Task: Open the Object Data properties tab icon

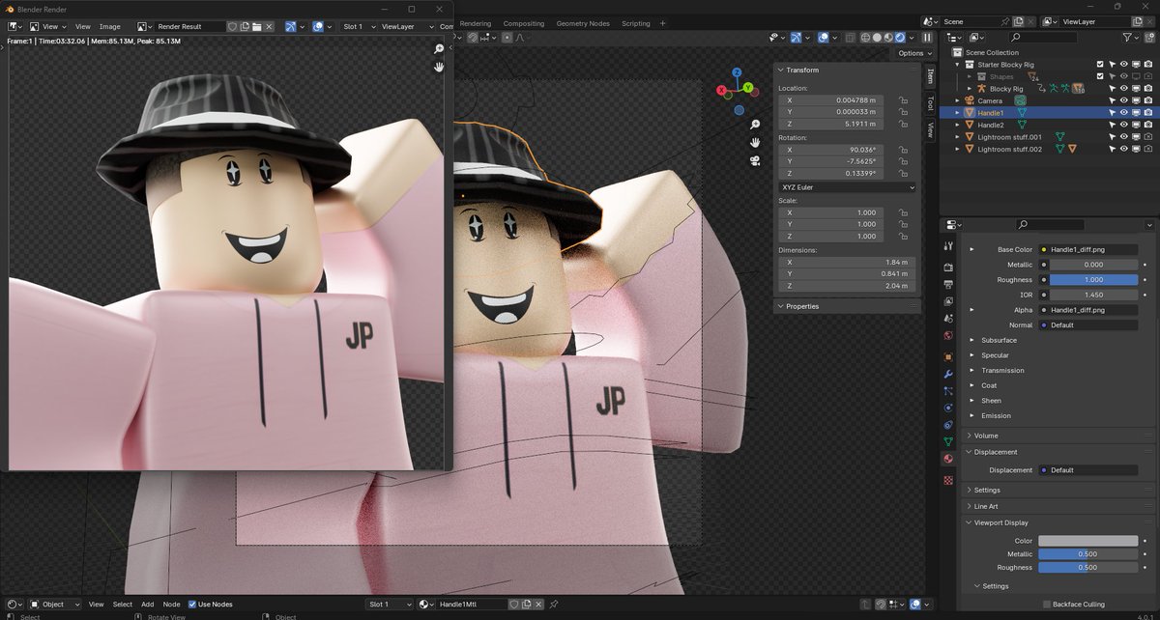Action: pyautogui.click(x=948, y=441)
